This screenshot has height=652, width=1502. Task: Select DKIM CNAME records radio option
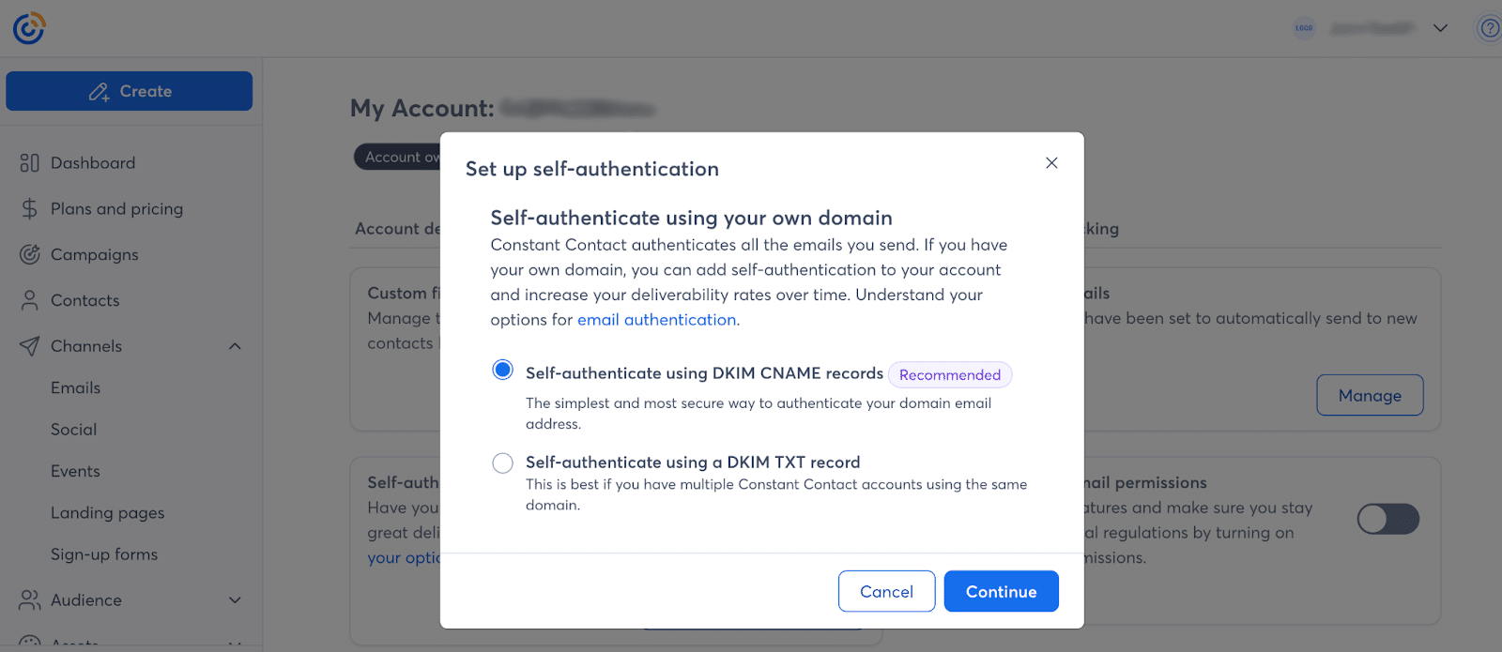coord(503,370)
